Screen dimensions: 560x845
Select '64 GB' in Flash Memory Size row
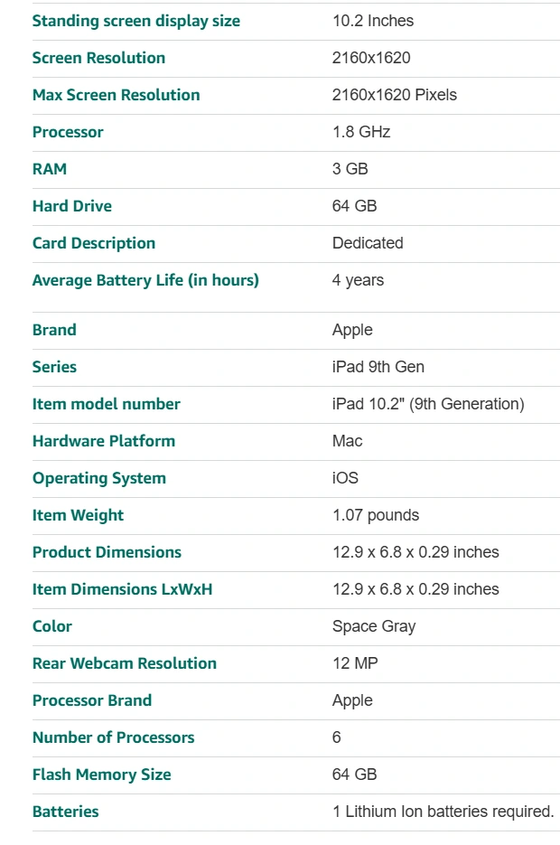[x=354, y=775]
